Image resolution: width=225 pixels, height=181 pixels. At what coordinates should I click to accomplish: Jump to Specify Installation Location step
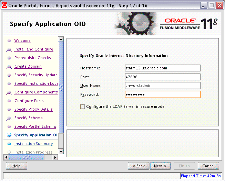pos(36,83)
